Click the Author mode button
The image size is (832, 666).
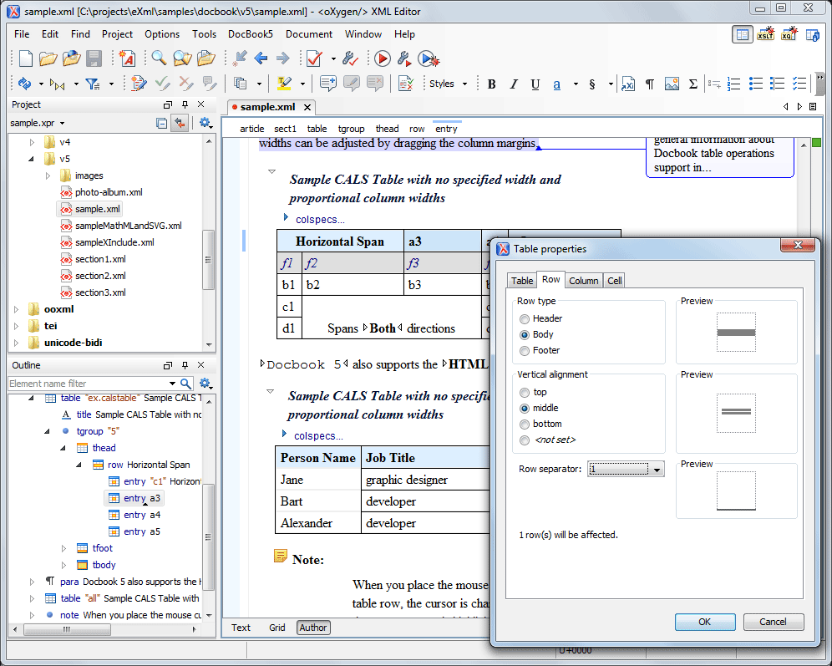point(313,628)
